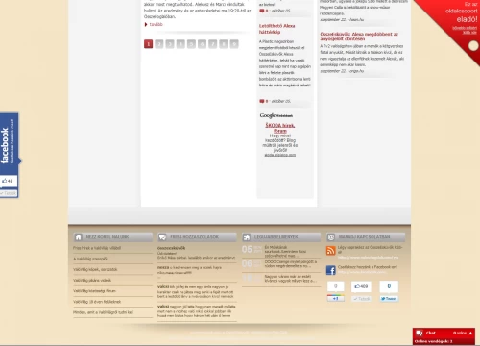480x346 pixels.
Task: Expand the chat panel with the arrow
Action: (470, 334)
